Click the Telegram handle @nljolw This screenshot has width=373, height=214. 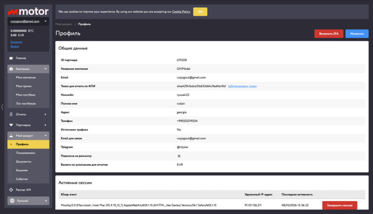182,147
